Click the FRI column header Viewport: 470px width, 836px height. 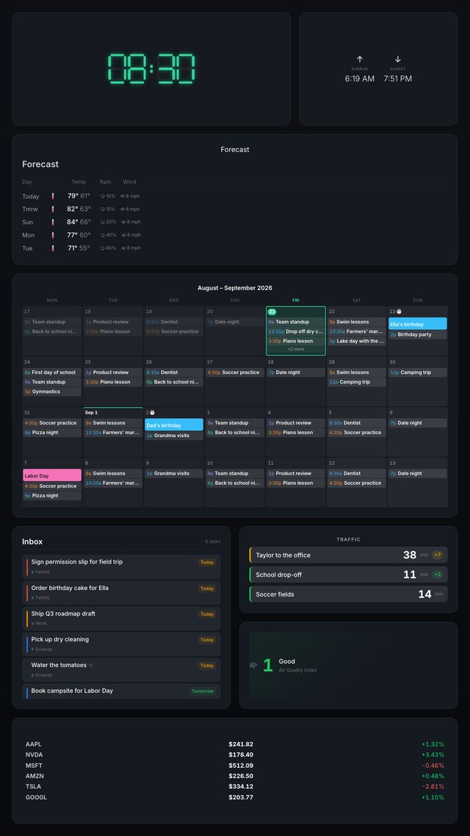click(296, 300)
